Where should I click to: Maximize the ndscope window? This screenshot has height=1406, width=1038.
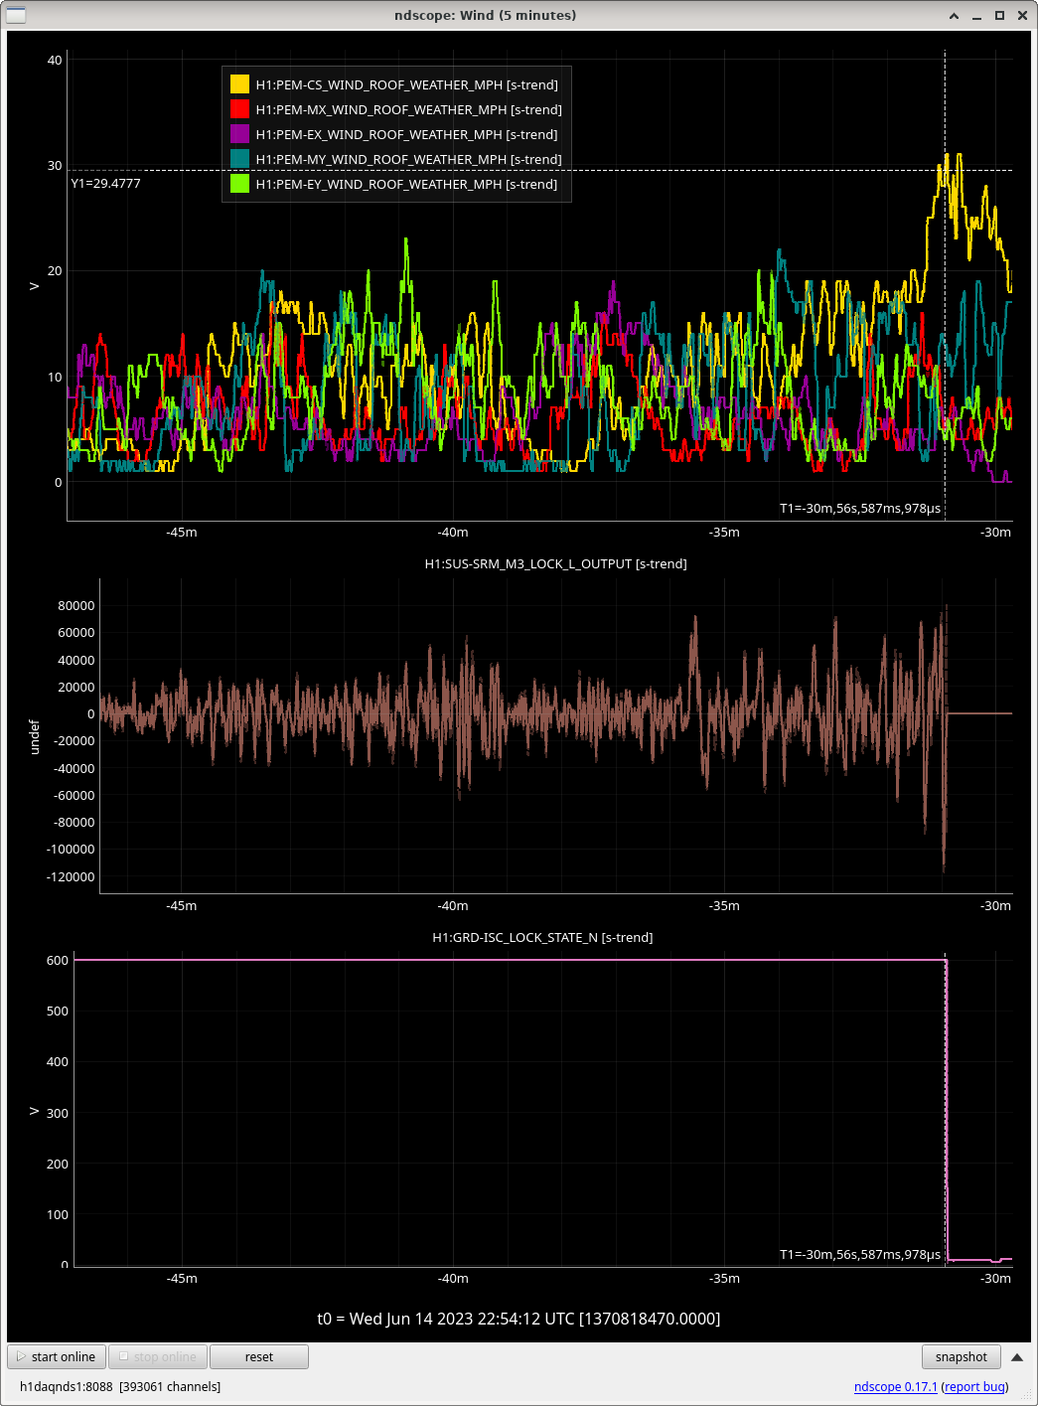coord(999,15)
